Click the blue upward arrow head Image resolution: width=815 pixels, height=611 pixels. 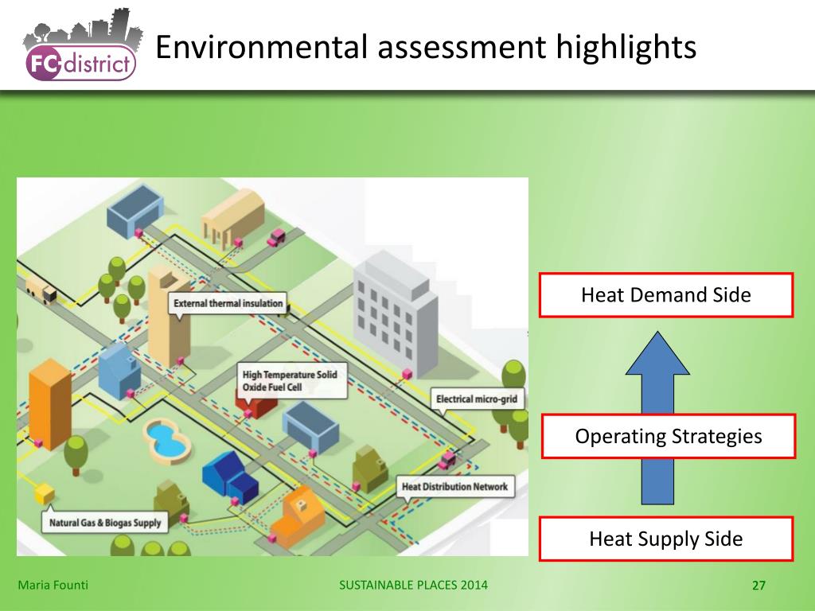pyautogui.click(x=657, y=353)
